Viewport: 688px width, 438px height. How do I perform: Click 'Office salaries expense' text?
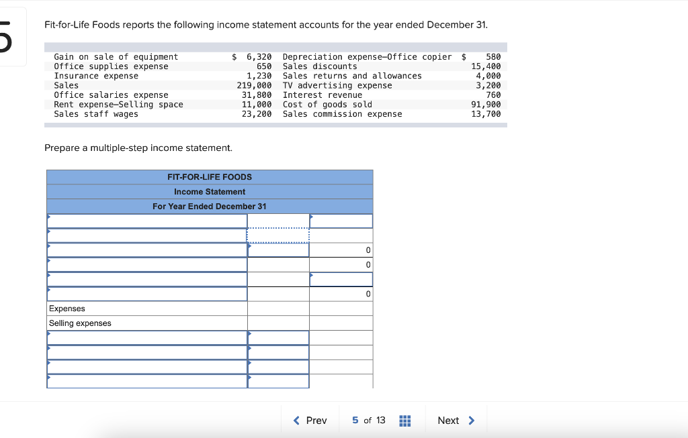pyautogui.click(x=111, y=95)
